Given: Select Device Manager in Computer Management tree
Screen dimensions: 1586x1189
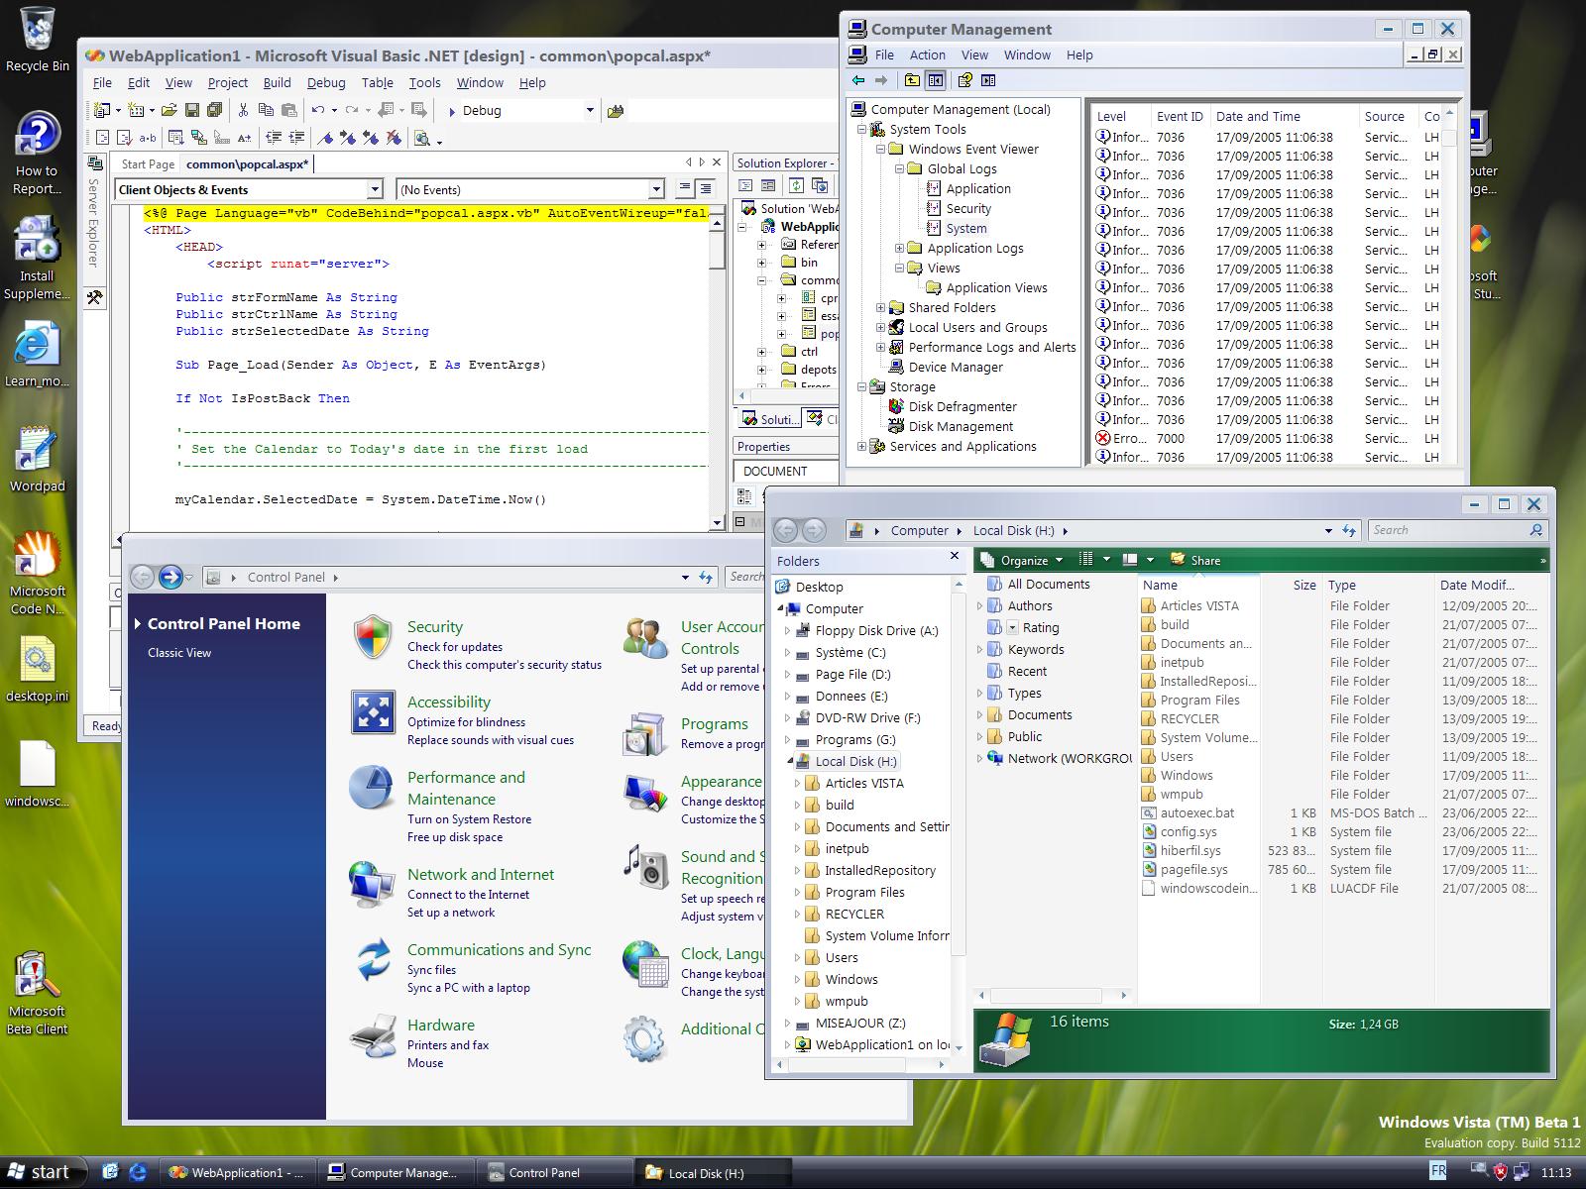Looking at the screenshot, I should (956, 367).
